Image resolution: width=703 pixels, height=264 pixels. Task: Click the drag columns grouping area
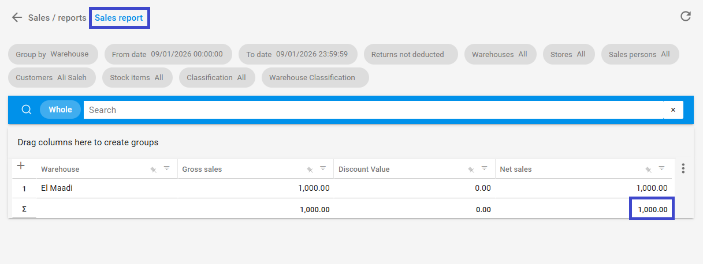(351, 142)
